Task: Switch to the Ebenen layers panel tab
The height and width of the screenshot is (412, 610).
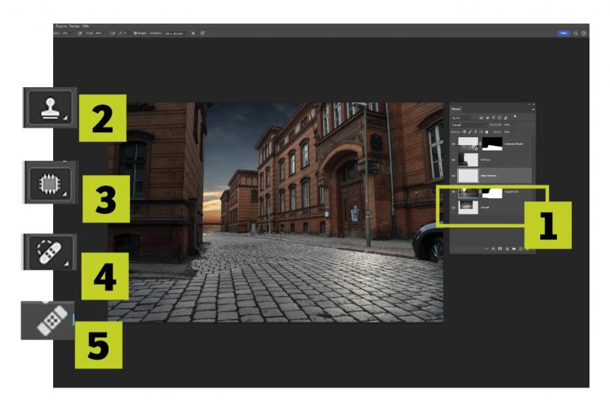Action: coord(456,109)
